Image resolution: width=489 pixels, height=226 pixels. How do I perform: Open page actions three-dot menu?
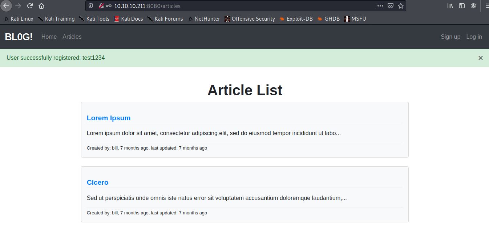pyautogui.click(x=380, y=6)
